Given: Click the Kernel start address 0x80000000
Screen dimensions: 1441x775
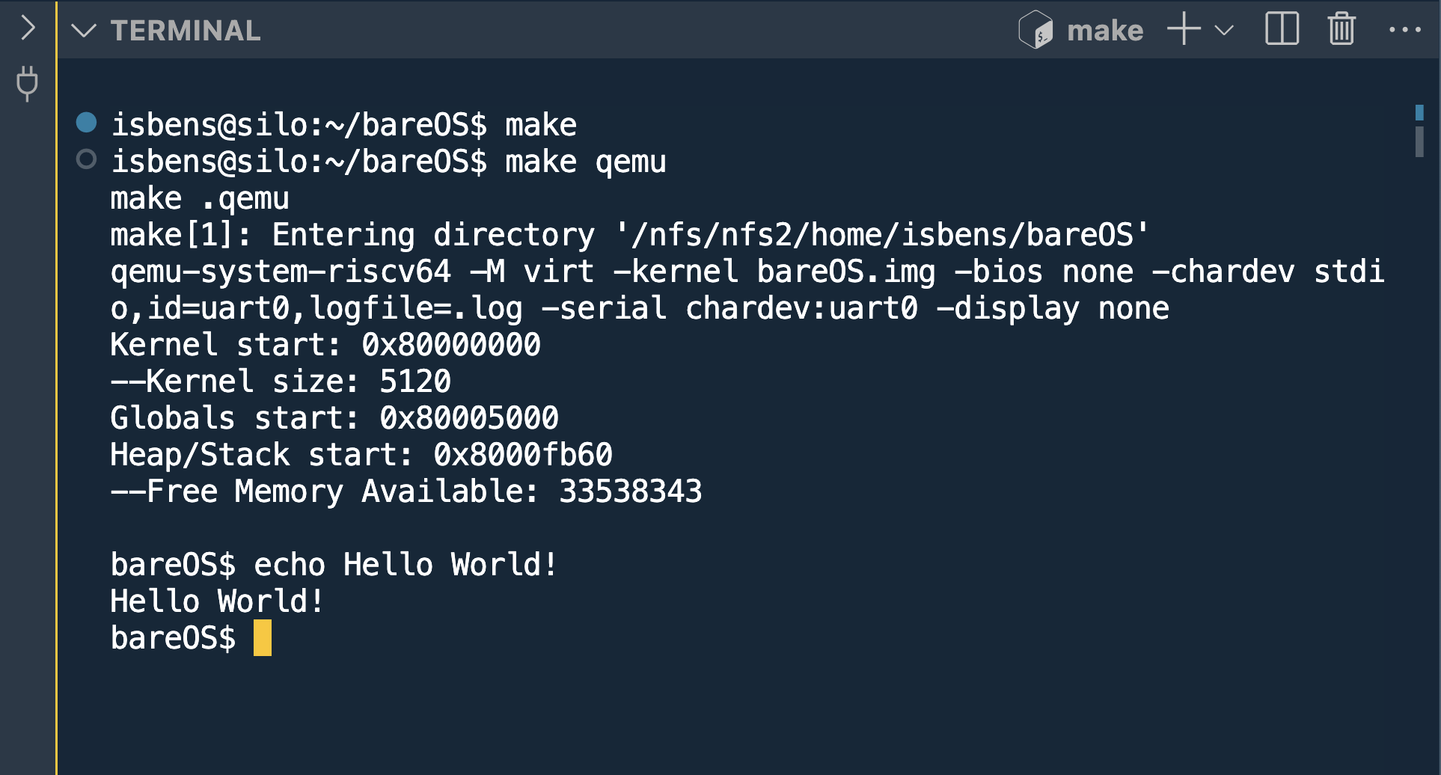Looking at the screenshot, I should tap(451, 345).
